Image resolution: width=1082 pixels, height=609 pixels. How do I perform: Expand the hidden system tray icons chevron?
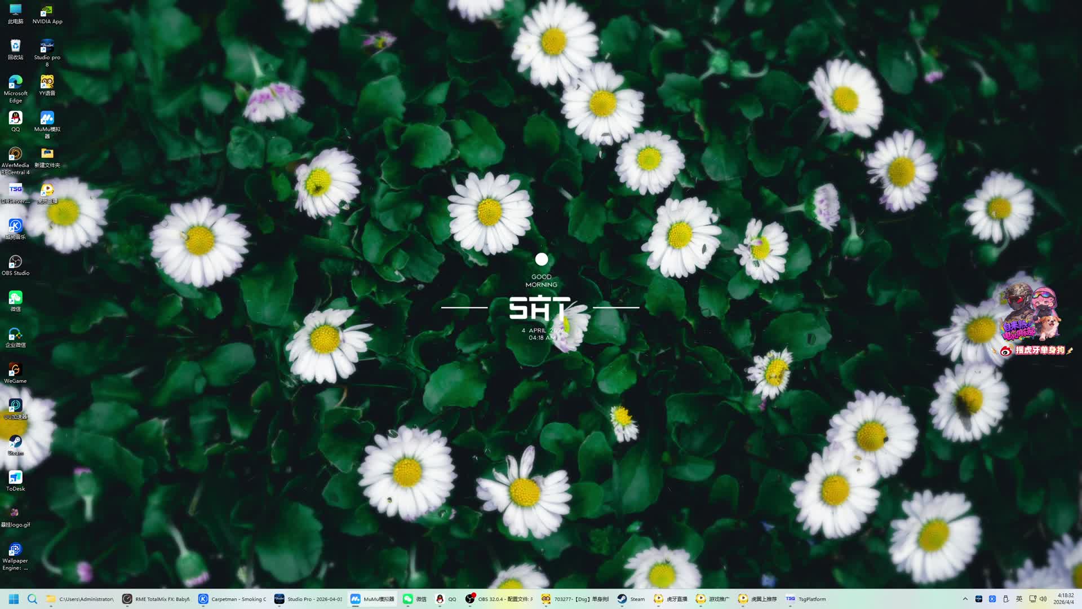(965, 599)
